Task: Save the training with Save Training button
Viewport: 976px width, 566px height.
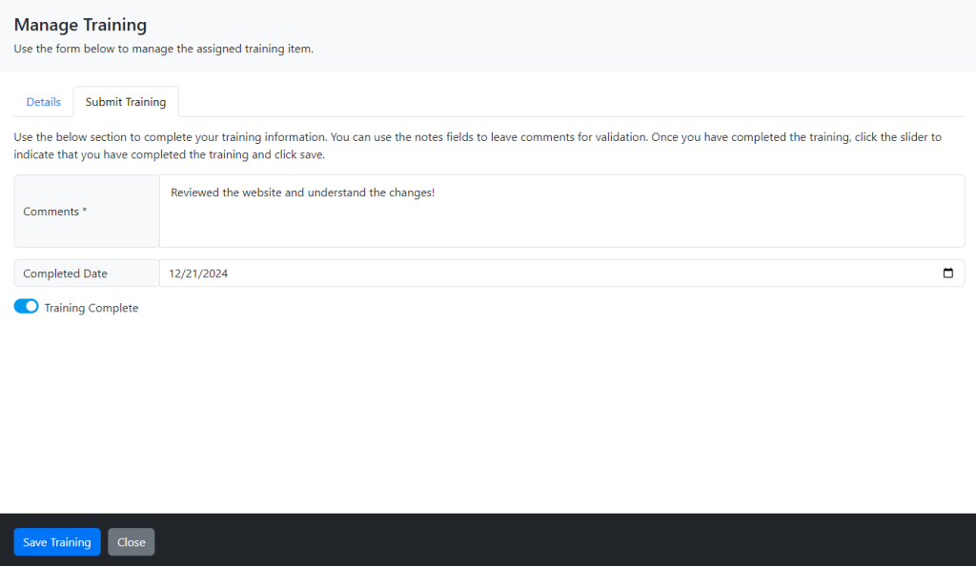Action: coord(57,542)
